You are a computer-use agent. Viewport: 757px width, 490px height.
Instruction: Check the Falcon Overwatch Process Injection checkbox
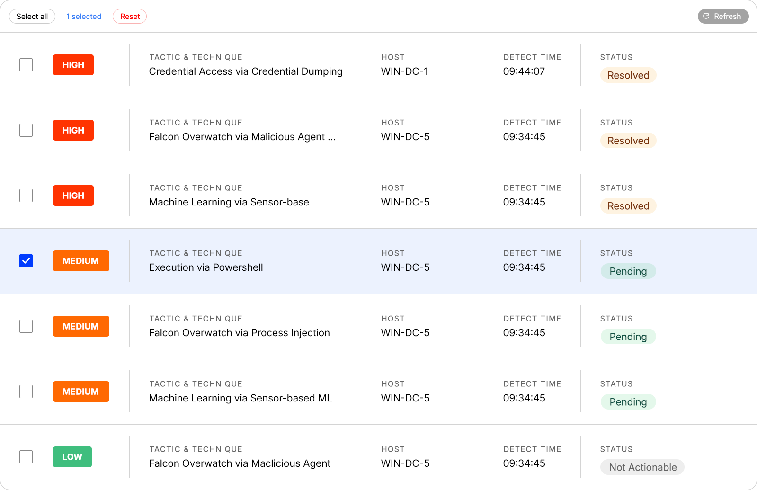coord(26,326)
